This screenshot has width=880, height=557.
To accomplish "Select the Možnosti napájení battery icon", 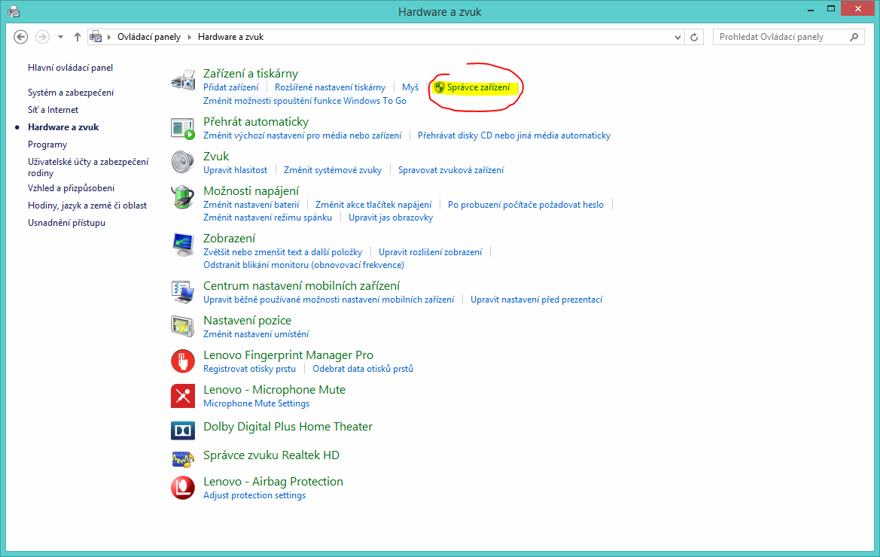I will point(183,197).
